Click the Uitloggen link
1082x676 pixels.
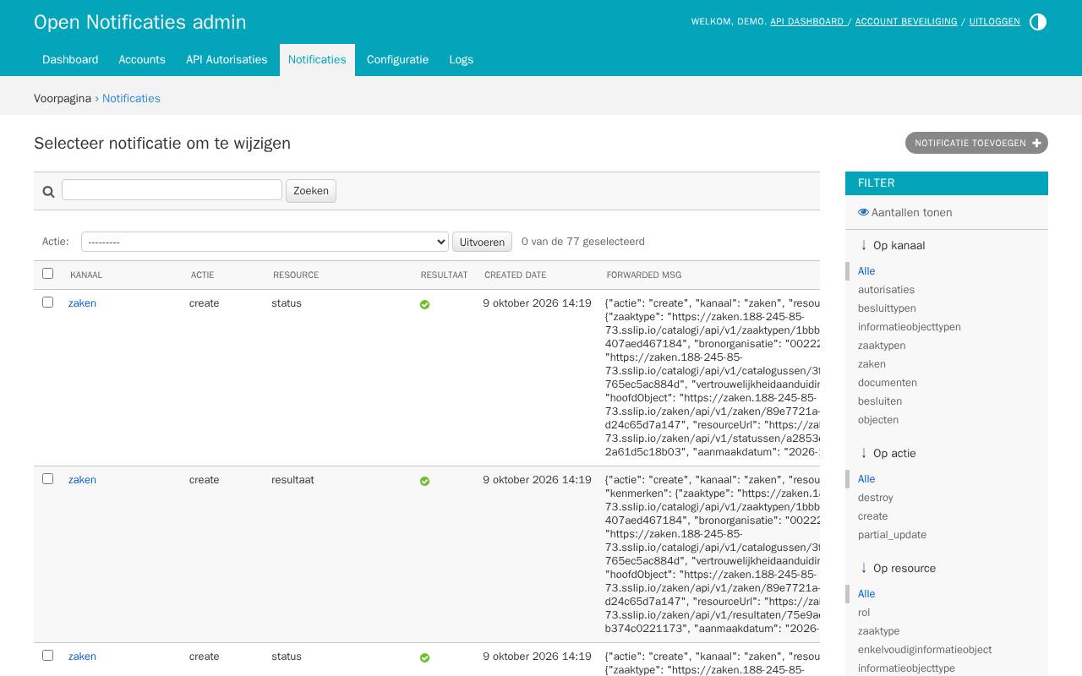point(994,21)
